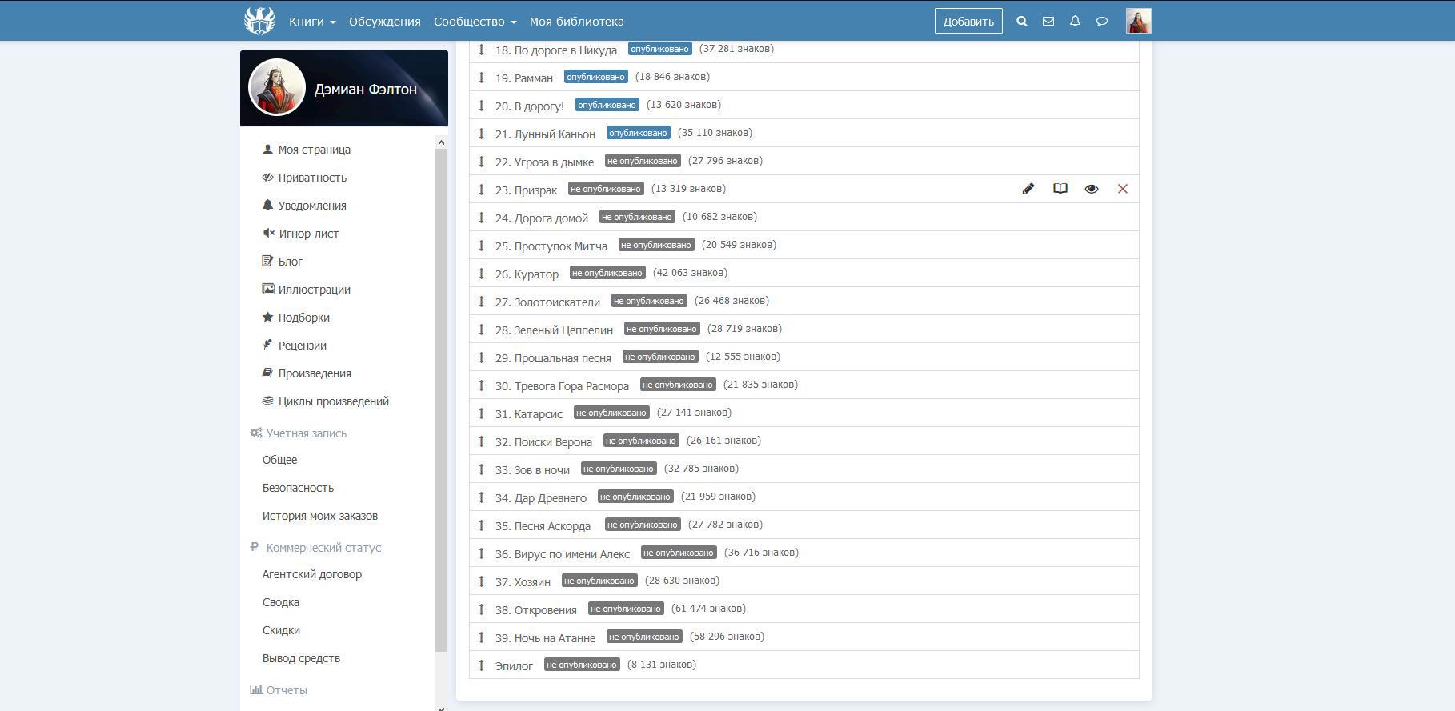Open the book reader icon for Призрак
Image resolution: width=1455 pixels, height=711 pixels.
pyautogui.click(x=1060, y=189)
